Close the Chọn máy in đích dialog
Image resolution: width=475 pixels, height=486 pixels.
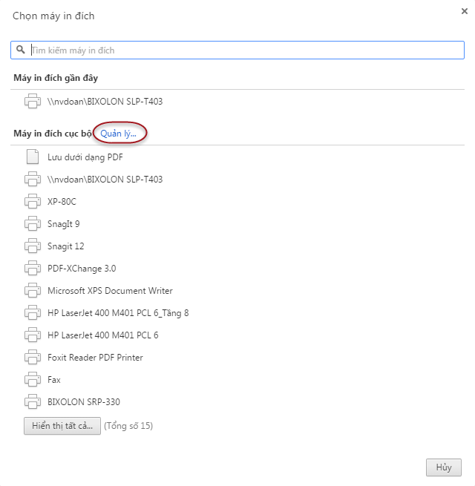464,12
